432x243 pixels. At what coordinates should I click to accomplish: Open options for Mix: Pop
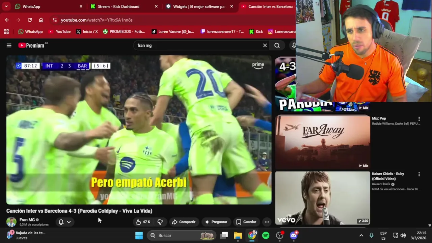click(419, 119)
